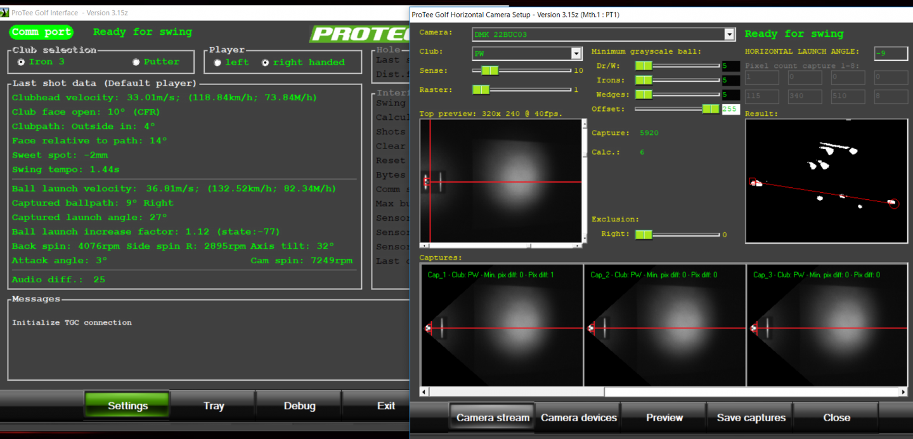Select the Iron 3 club radio button
The height and width of the screenshot is (439, 913).
click(22, 62)
